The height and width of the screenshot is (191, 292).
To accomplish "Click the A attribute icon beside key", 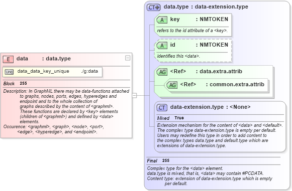I will (x=162, y=20).
